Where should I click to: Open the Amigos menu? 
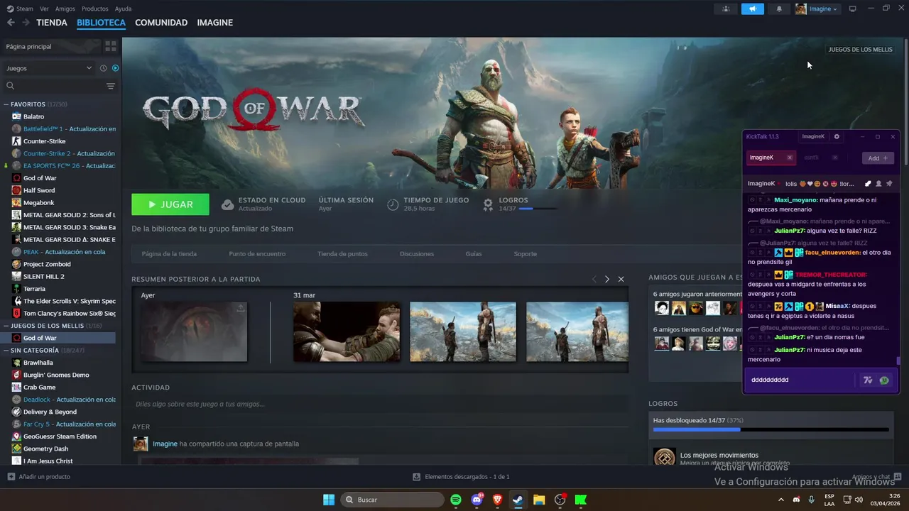[x=65, y=9]
